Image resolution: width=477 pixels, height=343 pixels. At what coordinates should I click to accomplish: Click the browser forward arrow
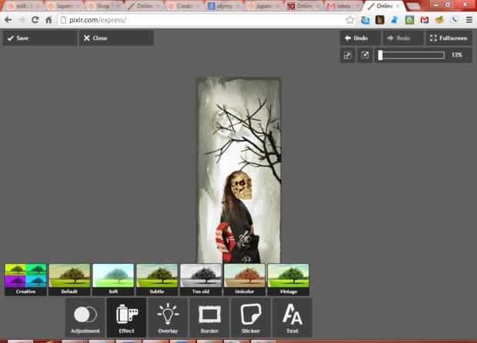point(22,20)
